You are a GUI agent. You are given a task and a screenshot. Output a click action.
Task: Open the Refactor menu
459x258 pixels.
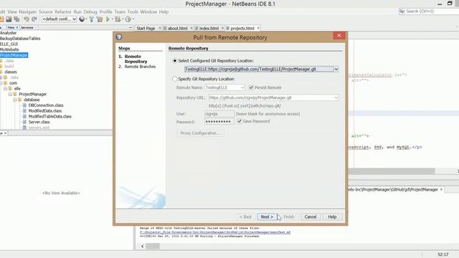coord(63,11)
